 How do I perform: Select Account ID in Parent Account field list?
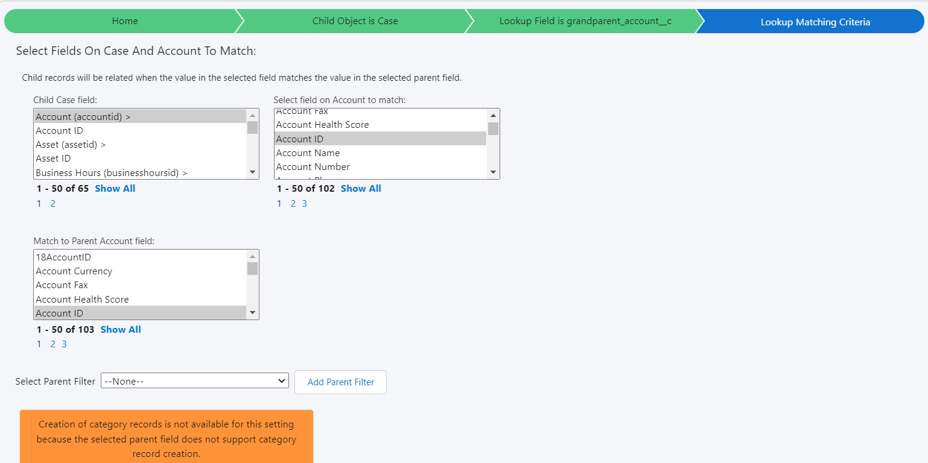(140, 313)
